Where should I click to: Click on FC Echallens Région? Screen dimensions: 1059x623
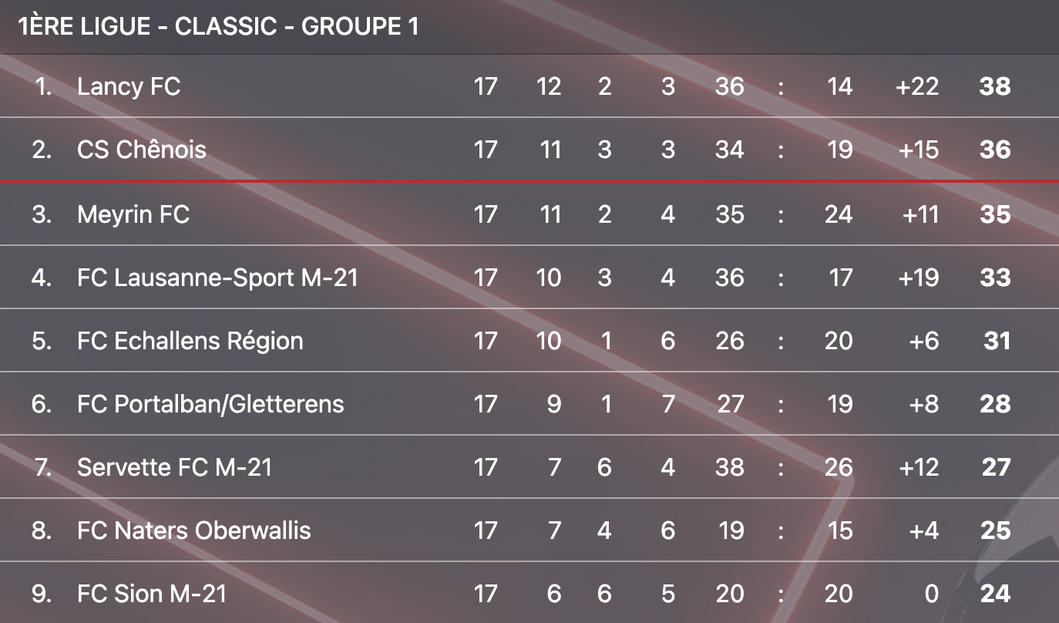pos(190,340)
